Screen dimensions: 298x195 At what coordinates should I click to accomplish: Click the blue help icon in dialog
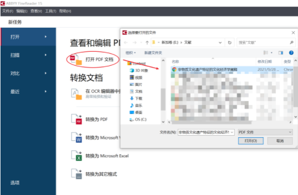click(291, 53)
